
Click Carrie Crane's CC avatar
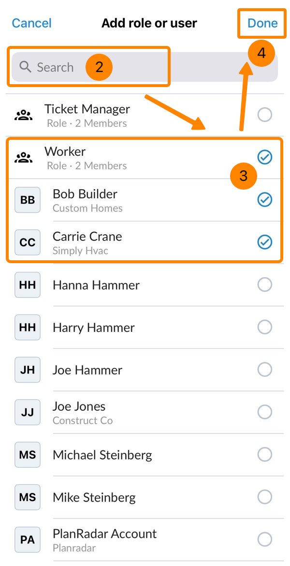click(28, 242)
